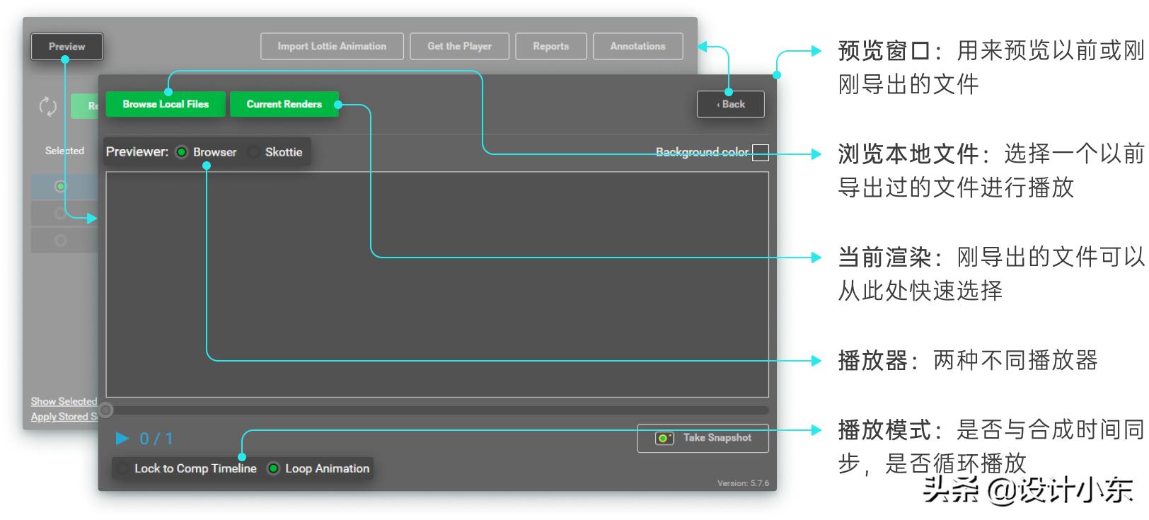Switch previewer to Skottie

[254, 152]
